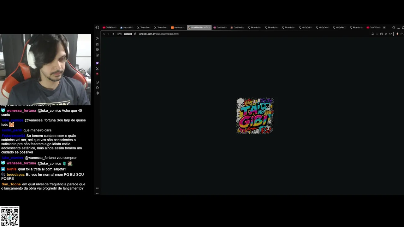Go forward to the next page
This screenshot has height=227, width=404.
(x=108, y=34)
